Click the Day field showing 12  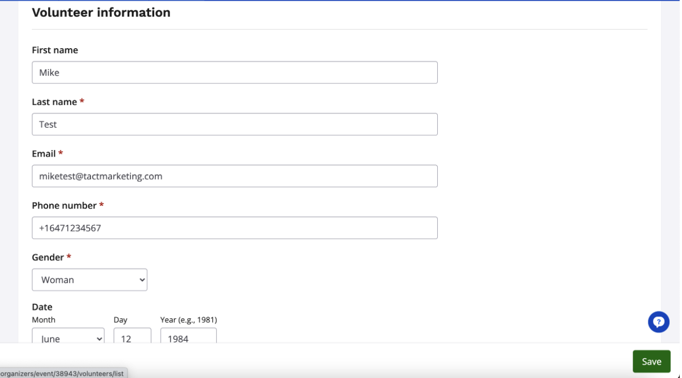tap(132, 336)
